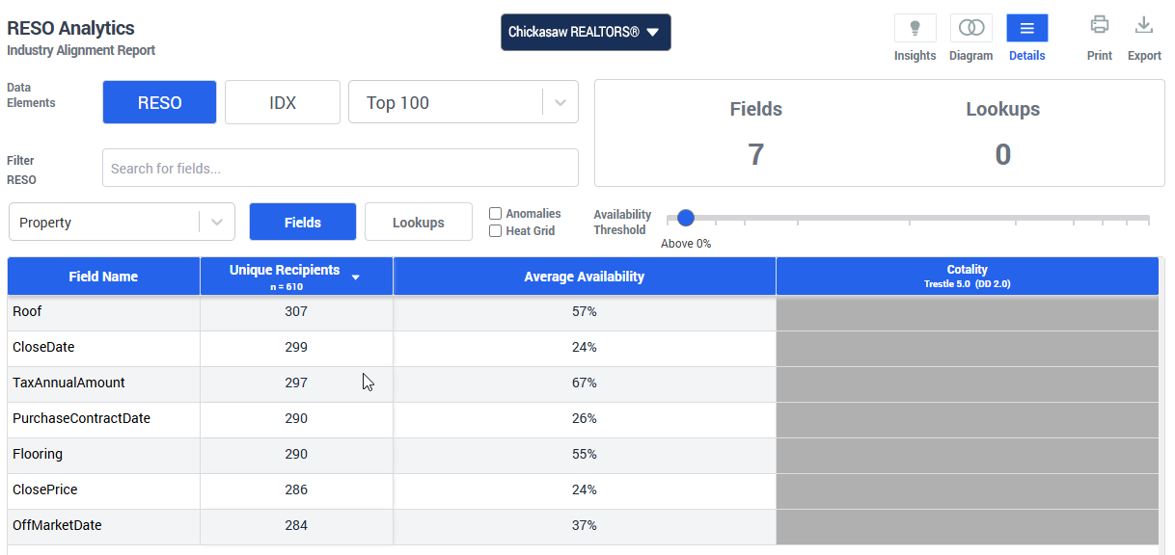1175x555 pixels.
Task: Click the Cotality Trestle 5.0 column header
Action: (x=968, y=277)
